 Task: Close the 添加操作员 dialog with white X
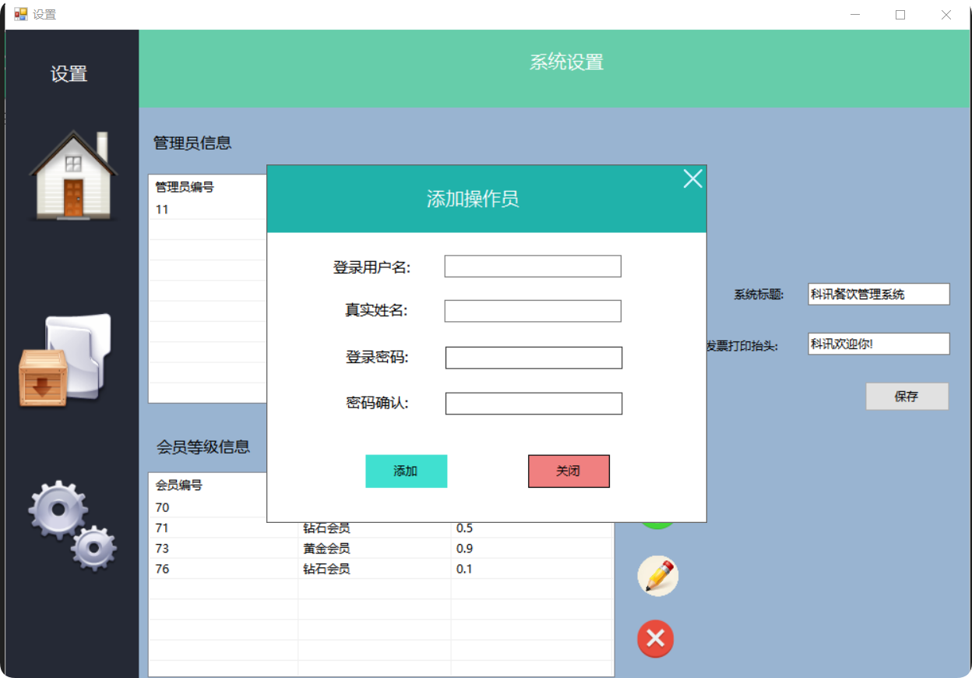click(692, 179)
